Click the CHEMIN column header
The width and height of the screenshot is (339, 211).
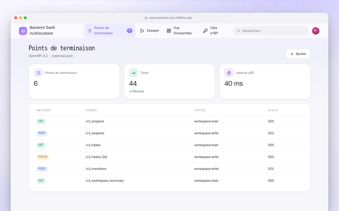[91, 111]
